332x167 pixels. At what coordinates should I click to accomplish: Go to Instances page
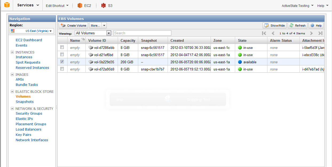click(x=24, y=57)
